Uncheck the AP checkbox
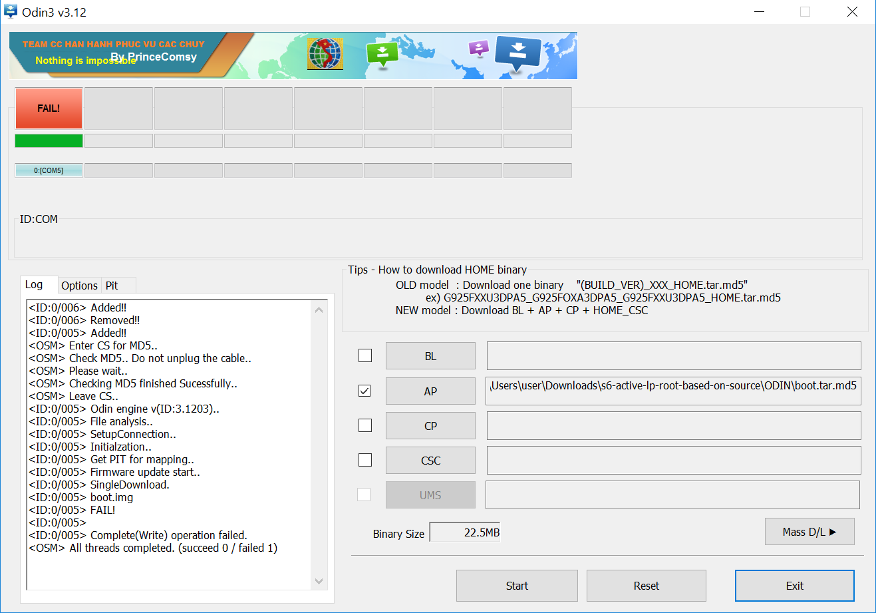876x613 pixels. tap(365, 391)
